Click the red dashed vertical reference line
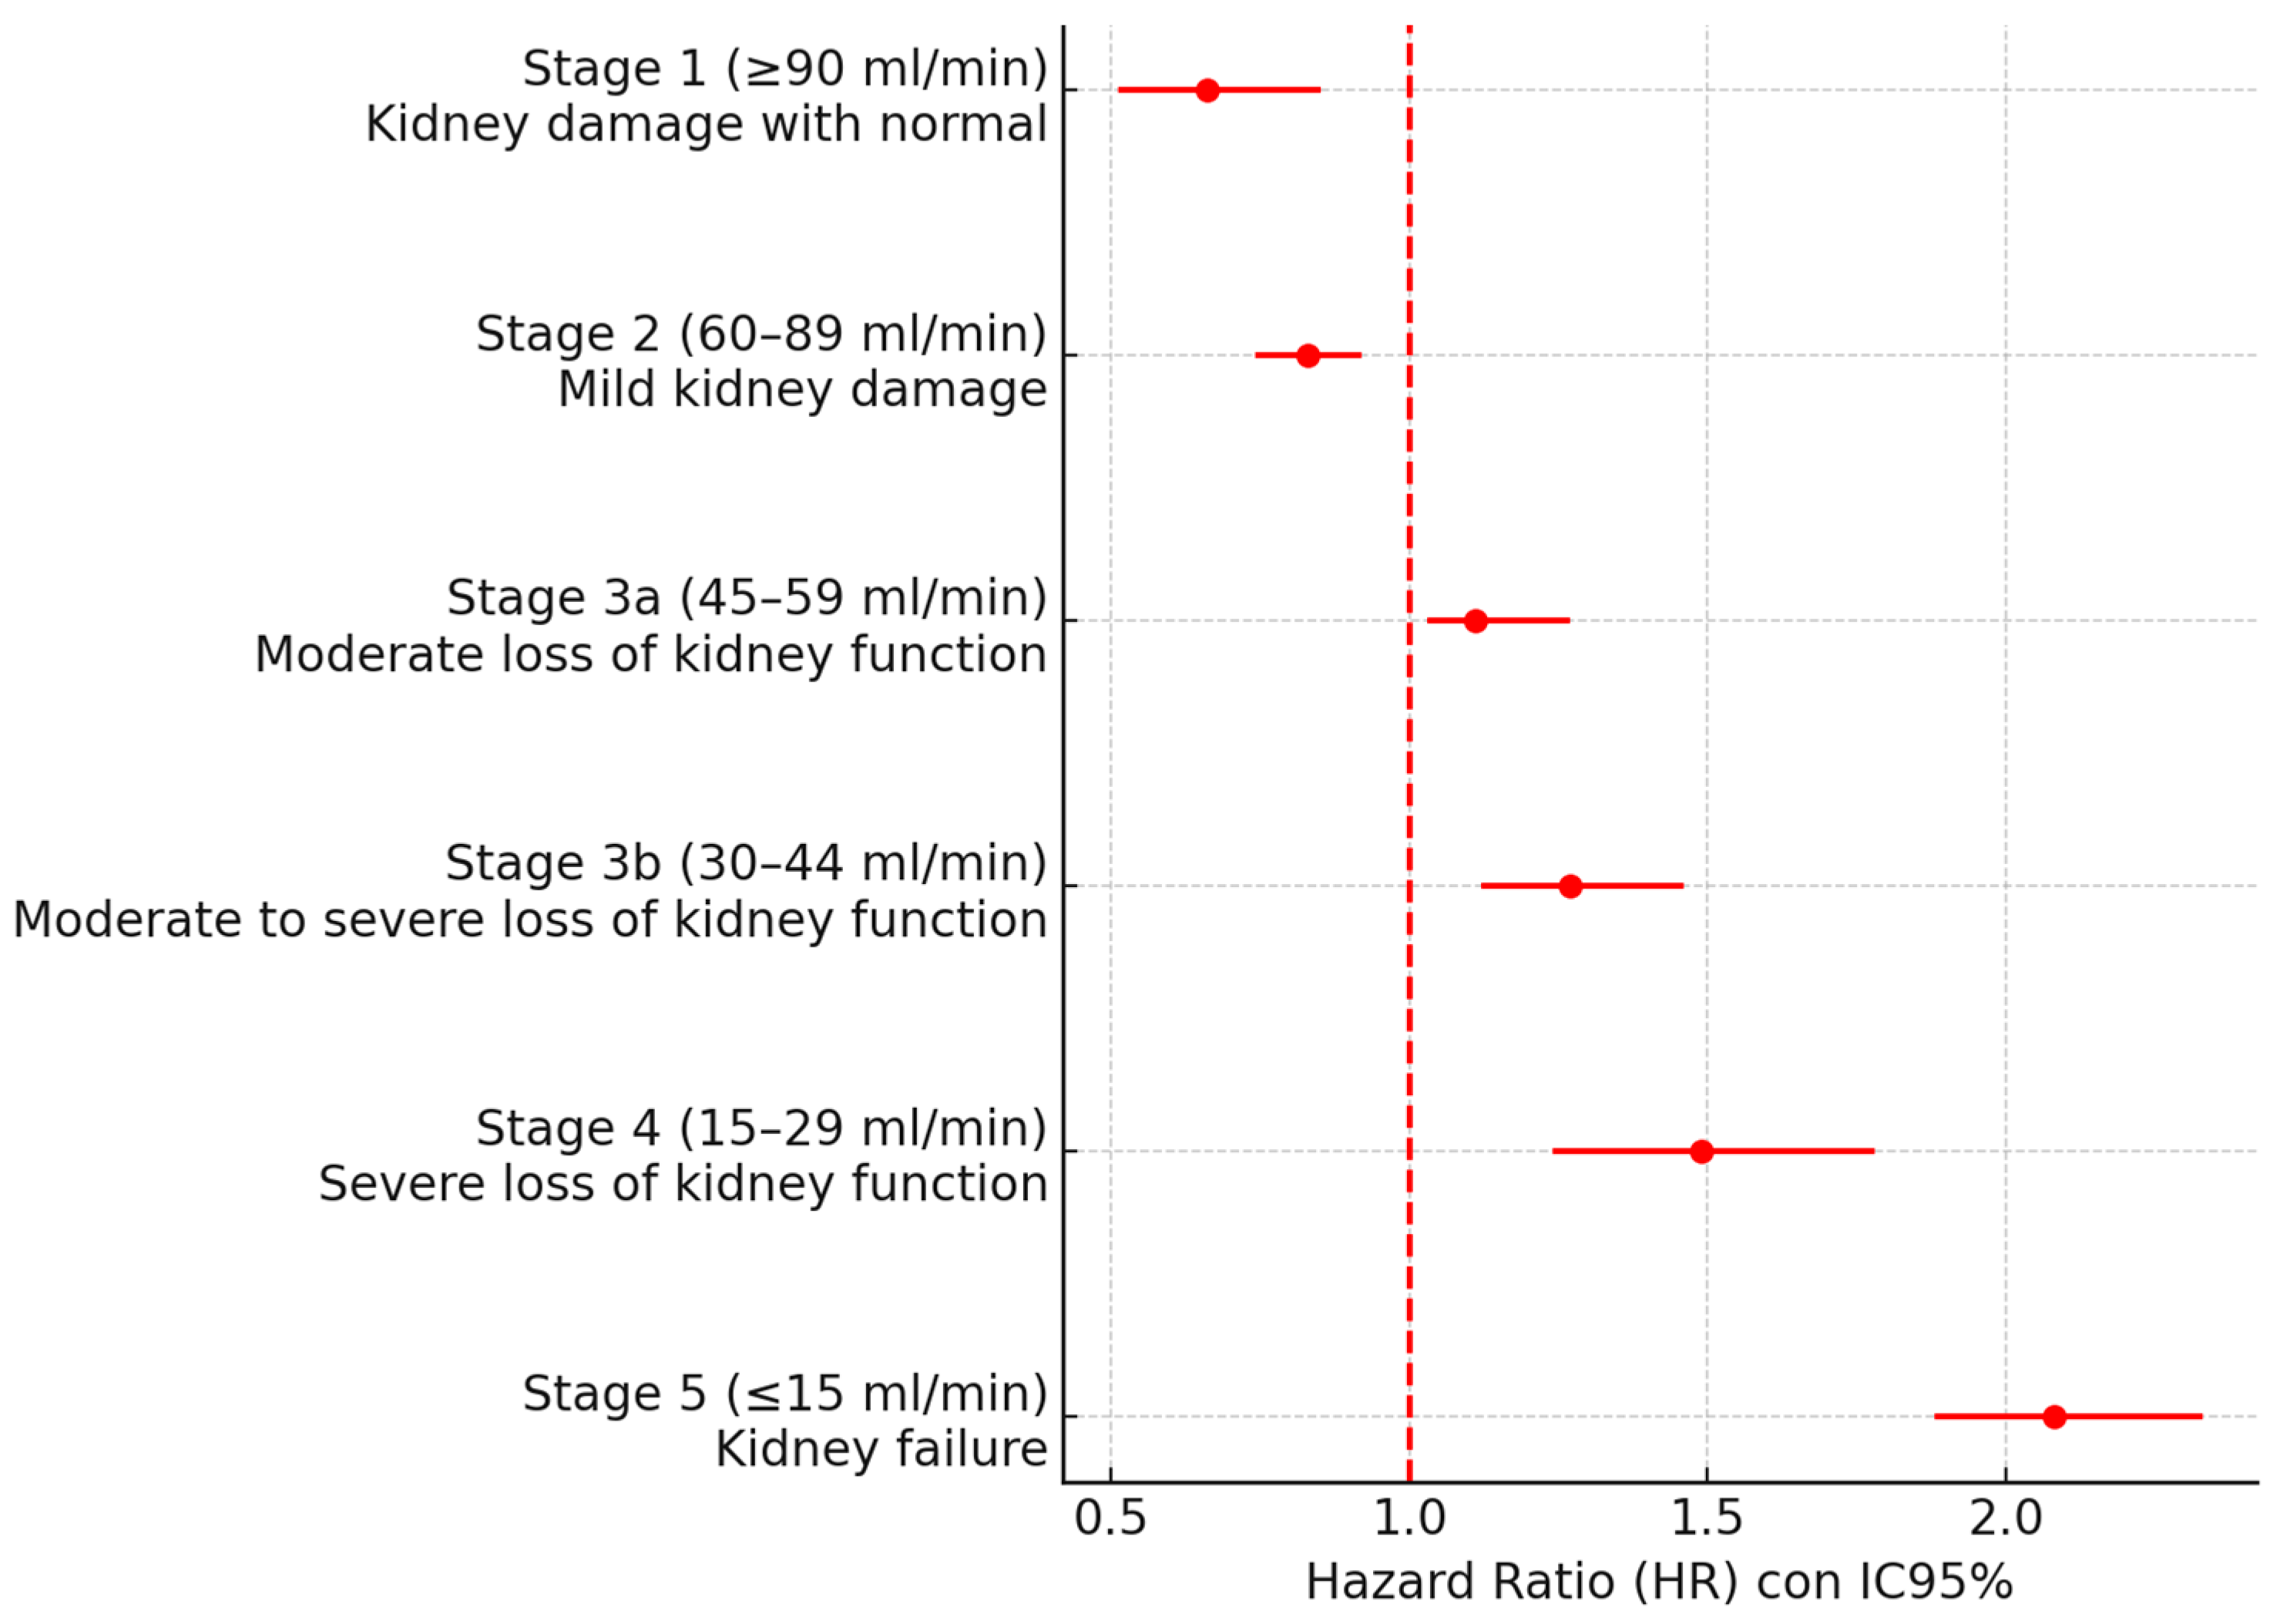The height and width of the screenshot is (1624, 2280). pos(1409,750)
